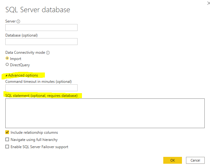Click the SQL statement (optional, requires database) label

point(41,96)
